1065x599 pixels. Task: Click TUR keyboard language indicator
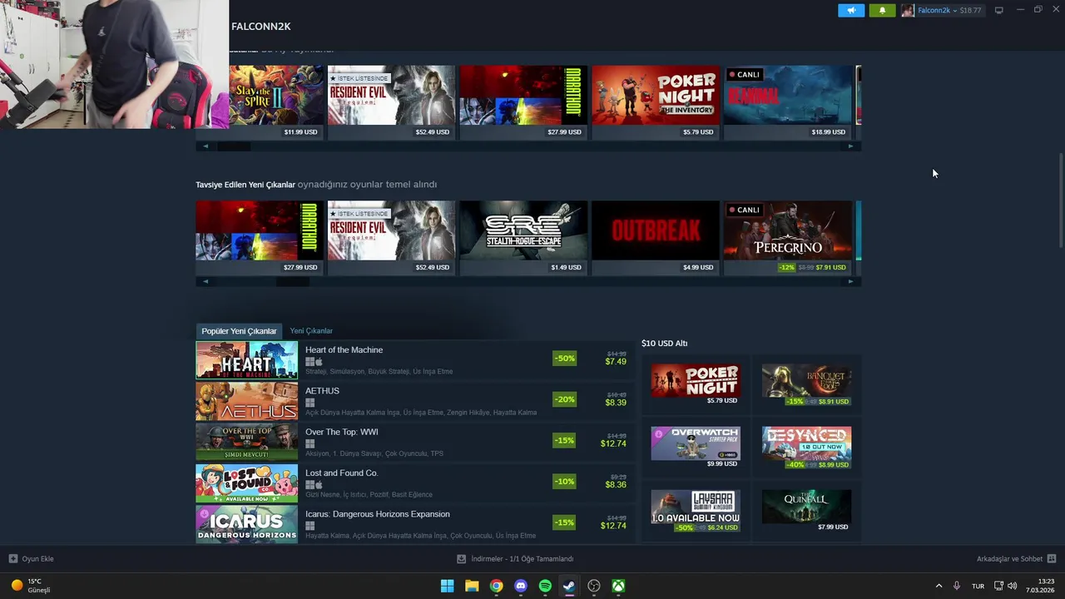pyautogui.click(x=978, y=586)
